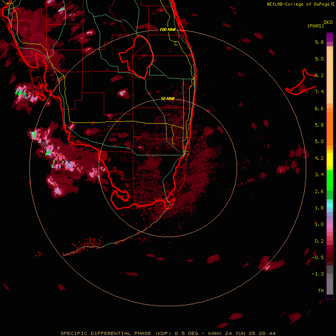Viewport: 336px width, 336px height.
Task: Click the 100 NMI range ring label
Action: 168,29
